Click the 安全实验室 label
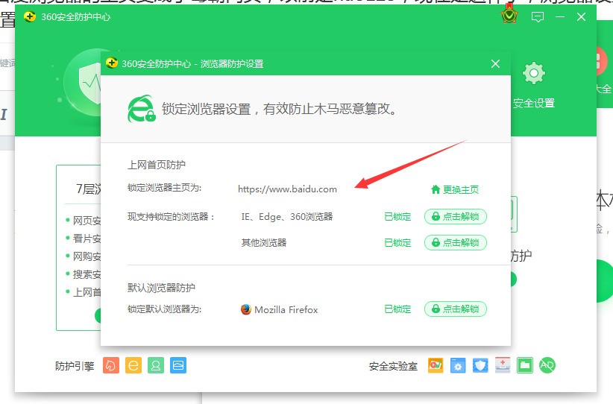This screenshot has width=613, height=404. (x=393, y=366)
